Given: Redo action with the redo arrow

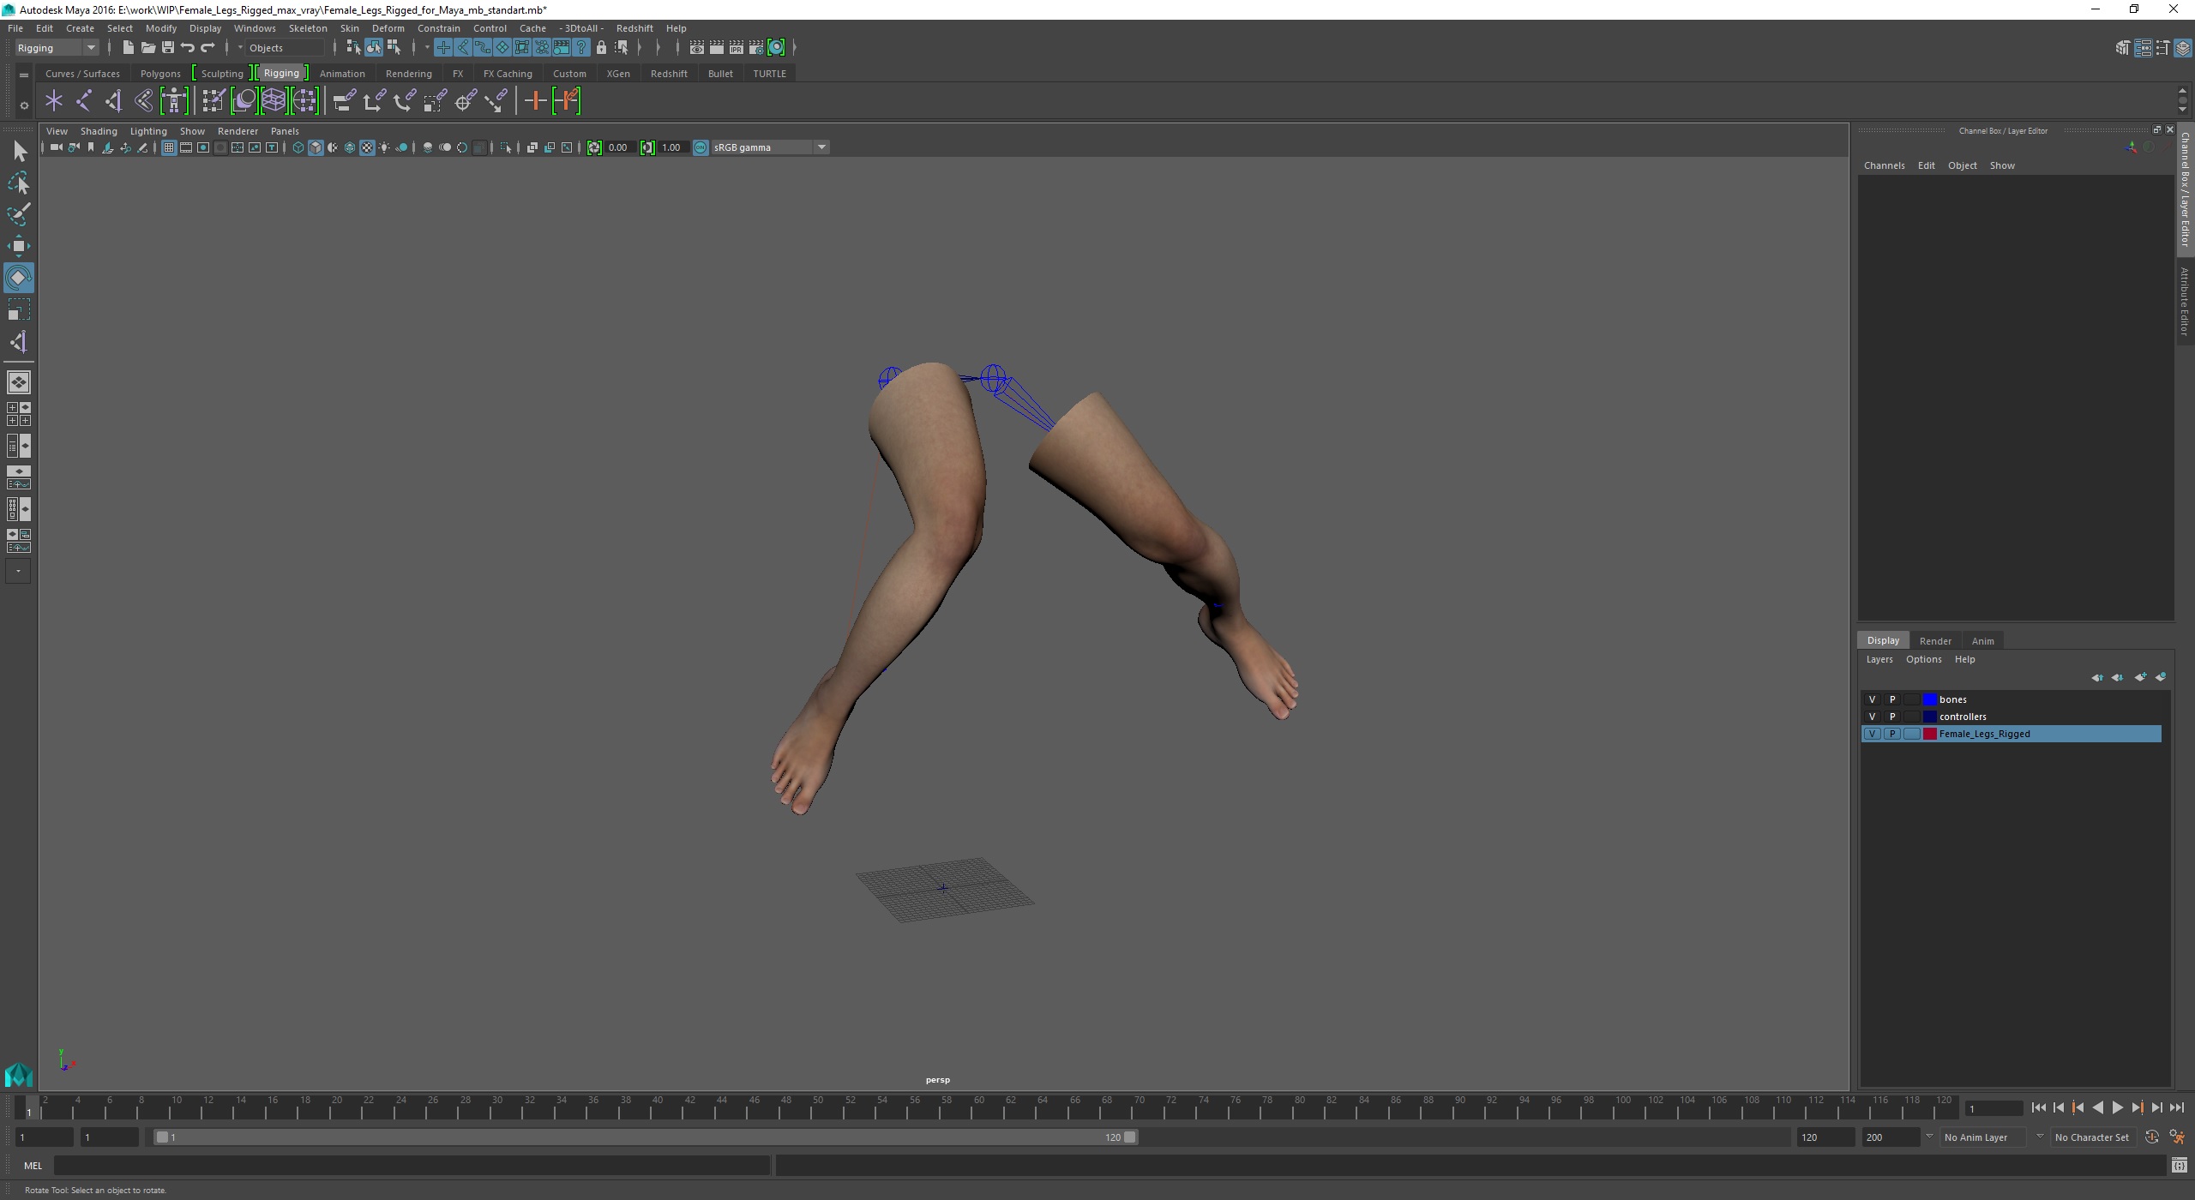Looking at the screenshot, I should [x=207, y=47].
